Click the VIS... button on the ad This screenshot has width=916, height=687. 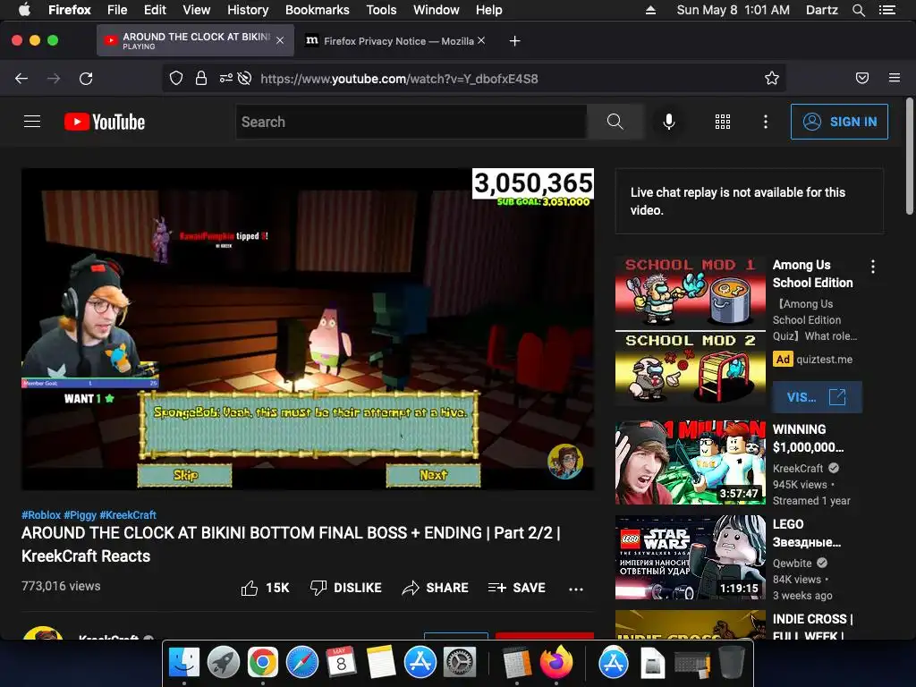coord(817,397)
